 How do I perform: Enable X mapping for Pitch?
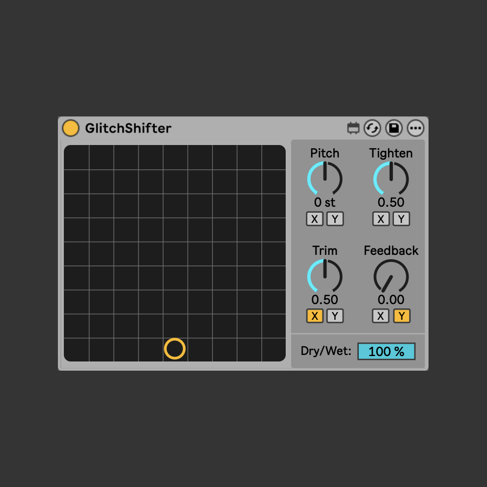[x=314, y=219]
